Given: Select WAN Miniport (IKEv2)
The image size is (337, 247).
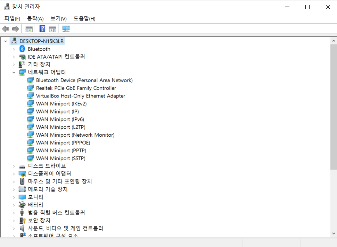Looking at the screenshot, I should (61, 104).
